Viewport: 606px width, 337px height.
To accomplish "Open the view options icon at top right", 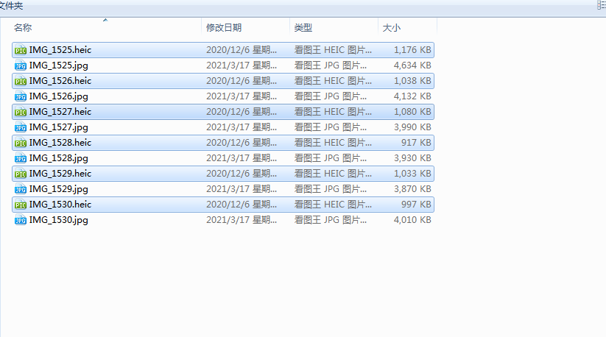I will pyautogui.click(x=602, y=5).
